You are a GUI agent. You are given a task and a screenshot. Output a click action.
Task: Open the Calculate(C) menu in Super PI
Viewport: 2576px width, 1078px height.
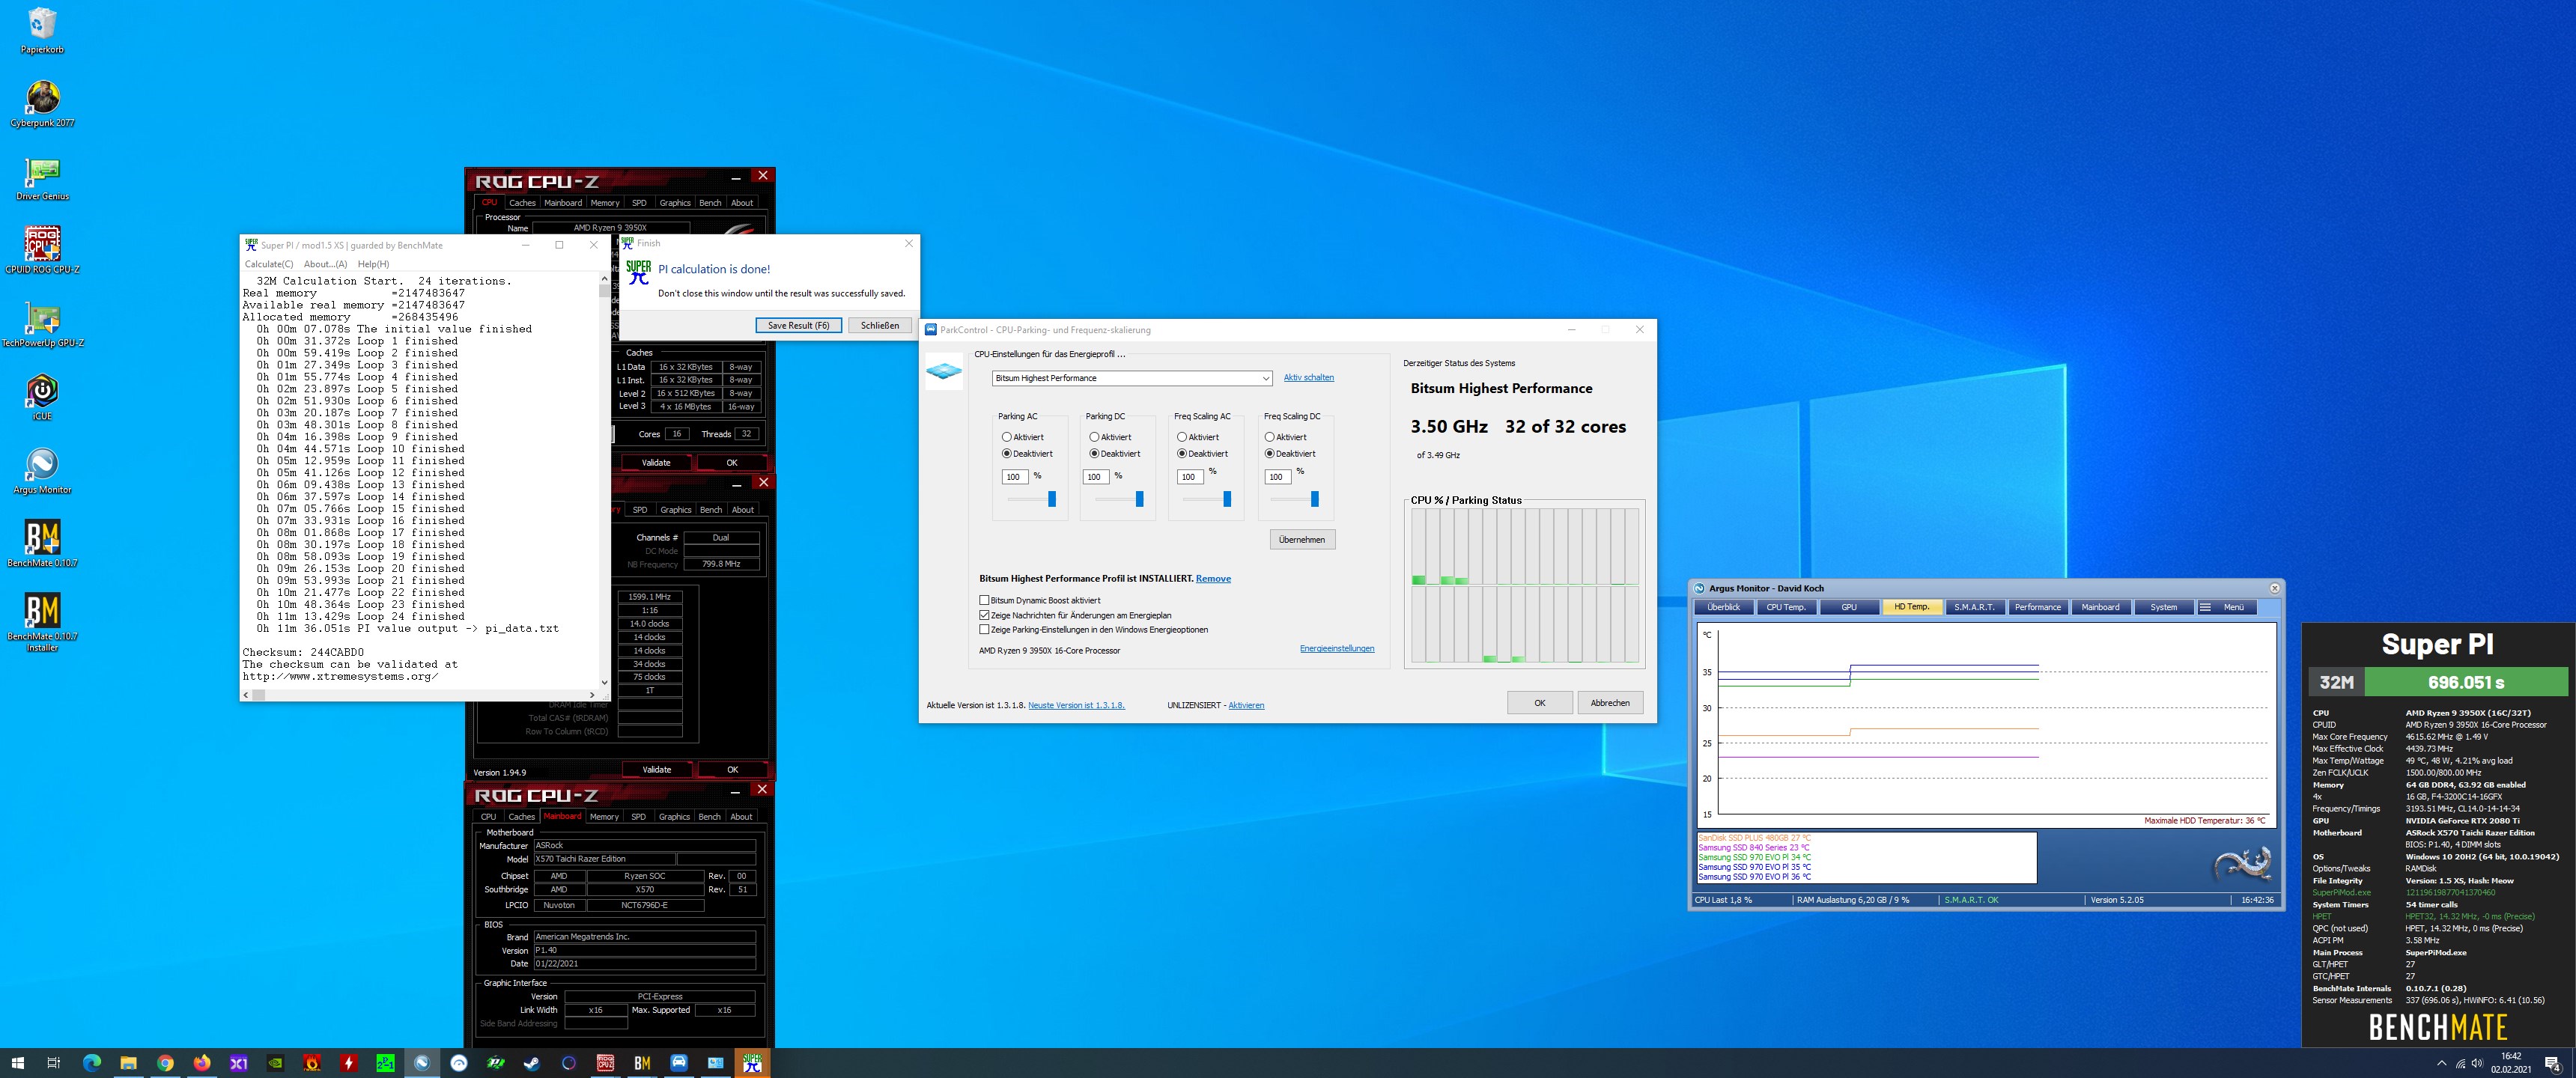[269, 264]
